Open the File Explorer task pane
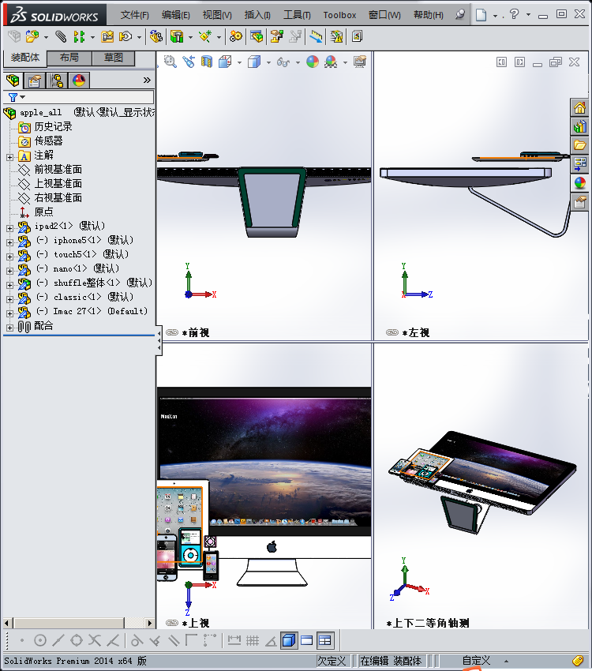Viewport: 592px width, 671px height. pos(580,145)
